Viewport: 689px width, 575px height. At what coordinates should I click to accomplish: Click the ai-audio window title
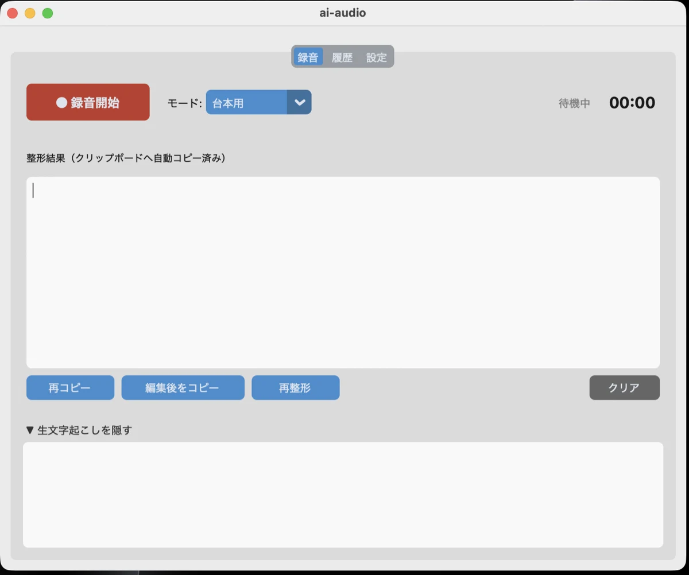coord(343,13)
